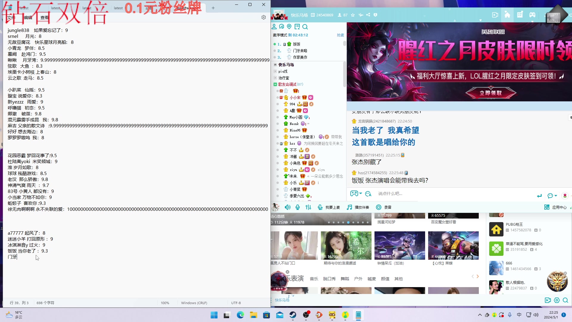Click the favorite channel star icon

click(x=353, y=15)
